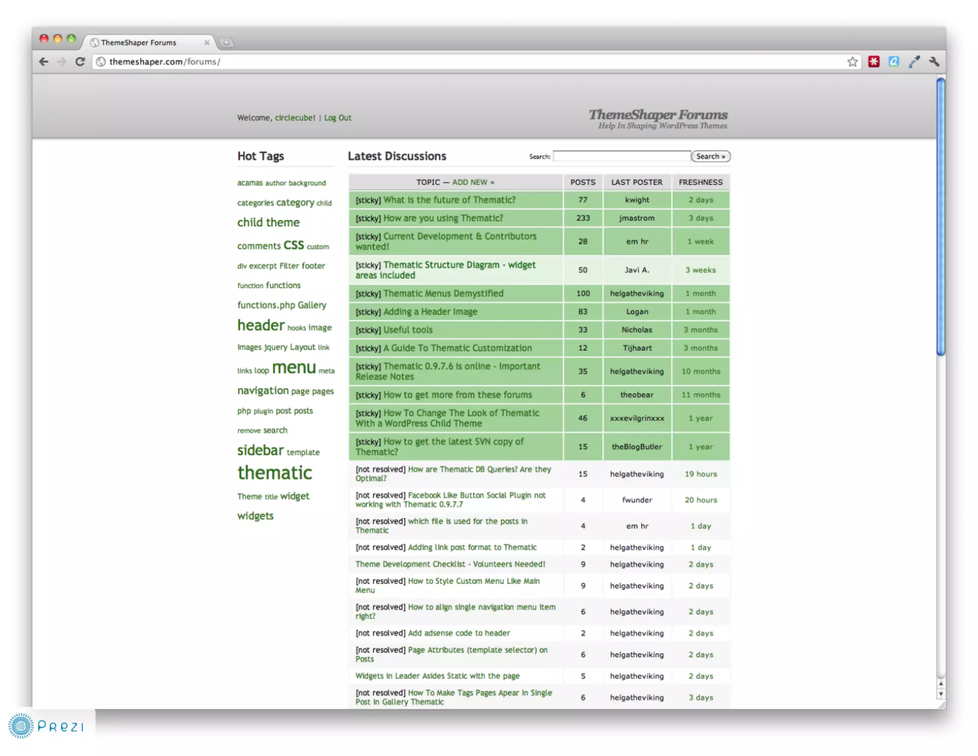This screenshot has width=978, height=756.
Task: Open 'How to align single navigation menu item right?'
Action: [456, 611]
